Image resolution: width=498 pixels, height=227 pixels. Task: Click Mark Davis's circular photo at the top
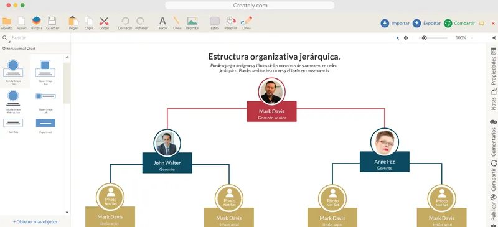[x=271, y=92]
